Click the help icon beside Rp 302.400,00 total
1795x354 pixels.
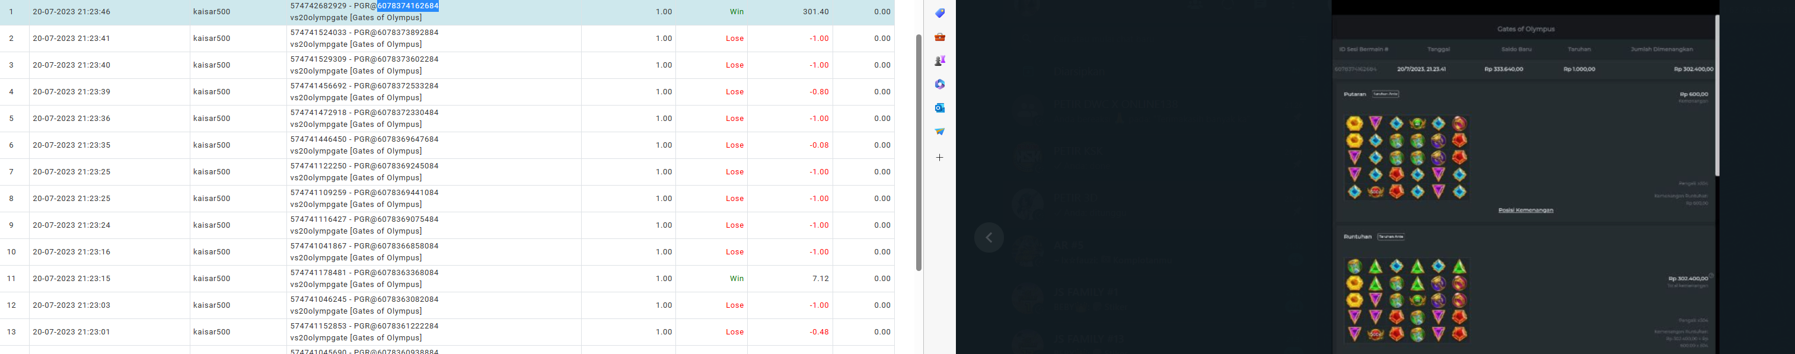(1711, 276)
